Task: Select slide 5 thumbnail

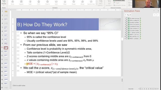Action: click(6, 27)
